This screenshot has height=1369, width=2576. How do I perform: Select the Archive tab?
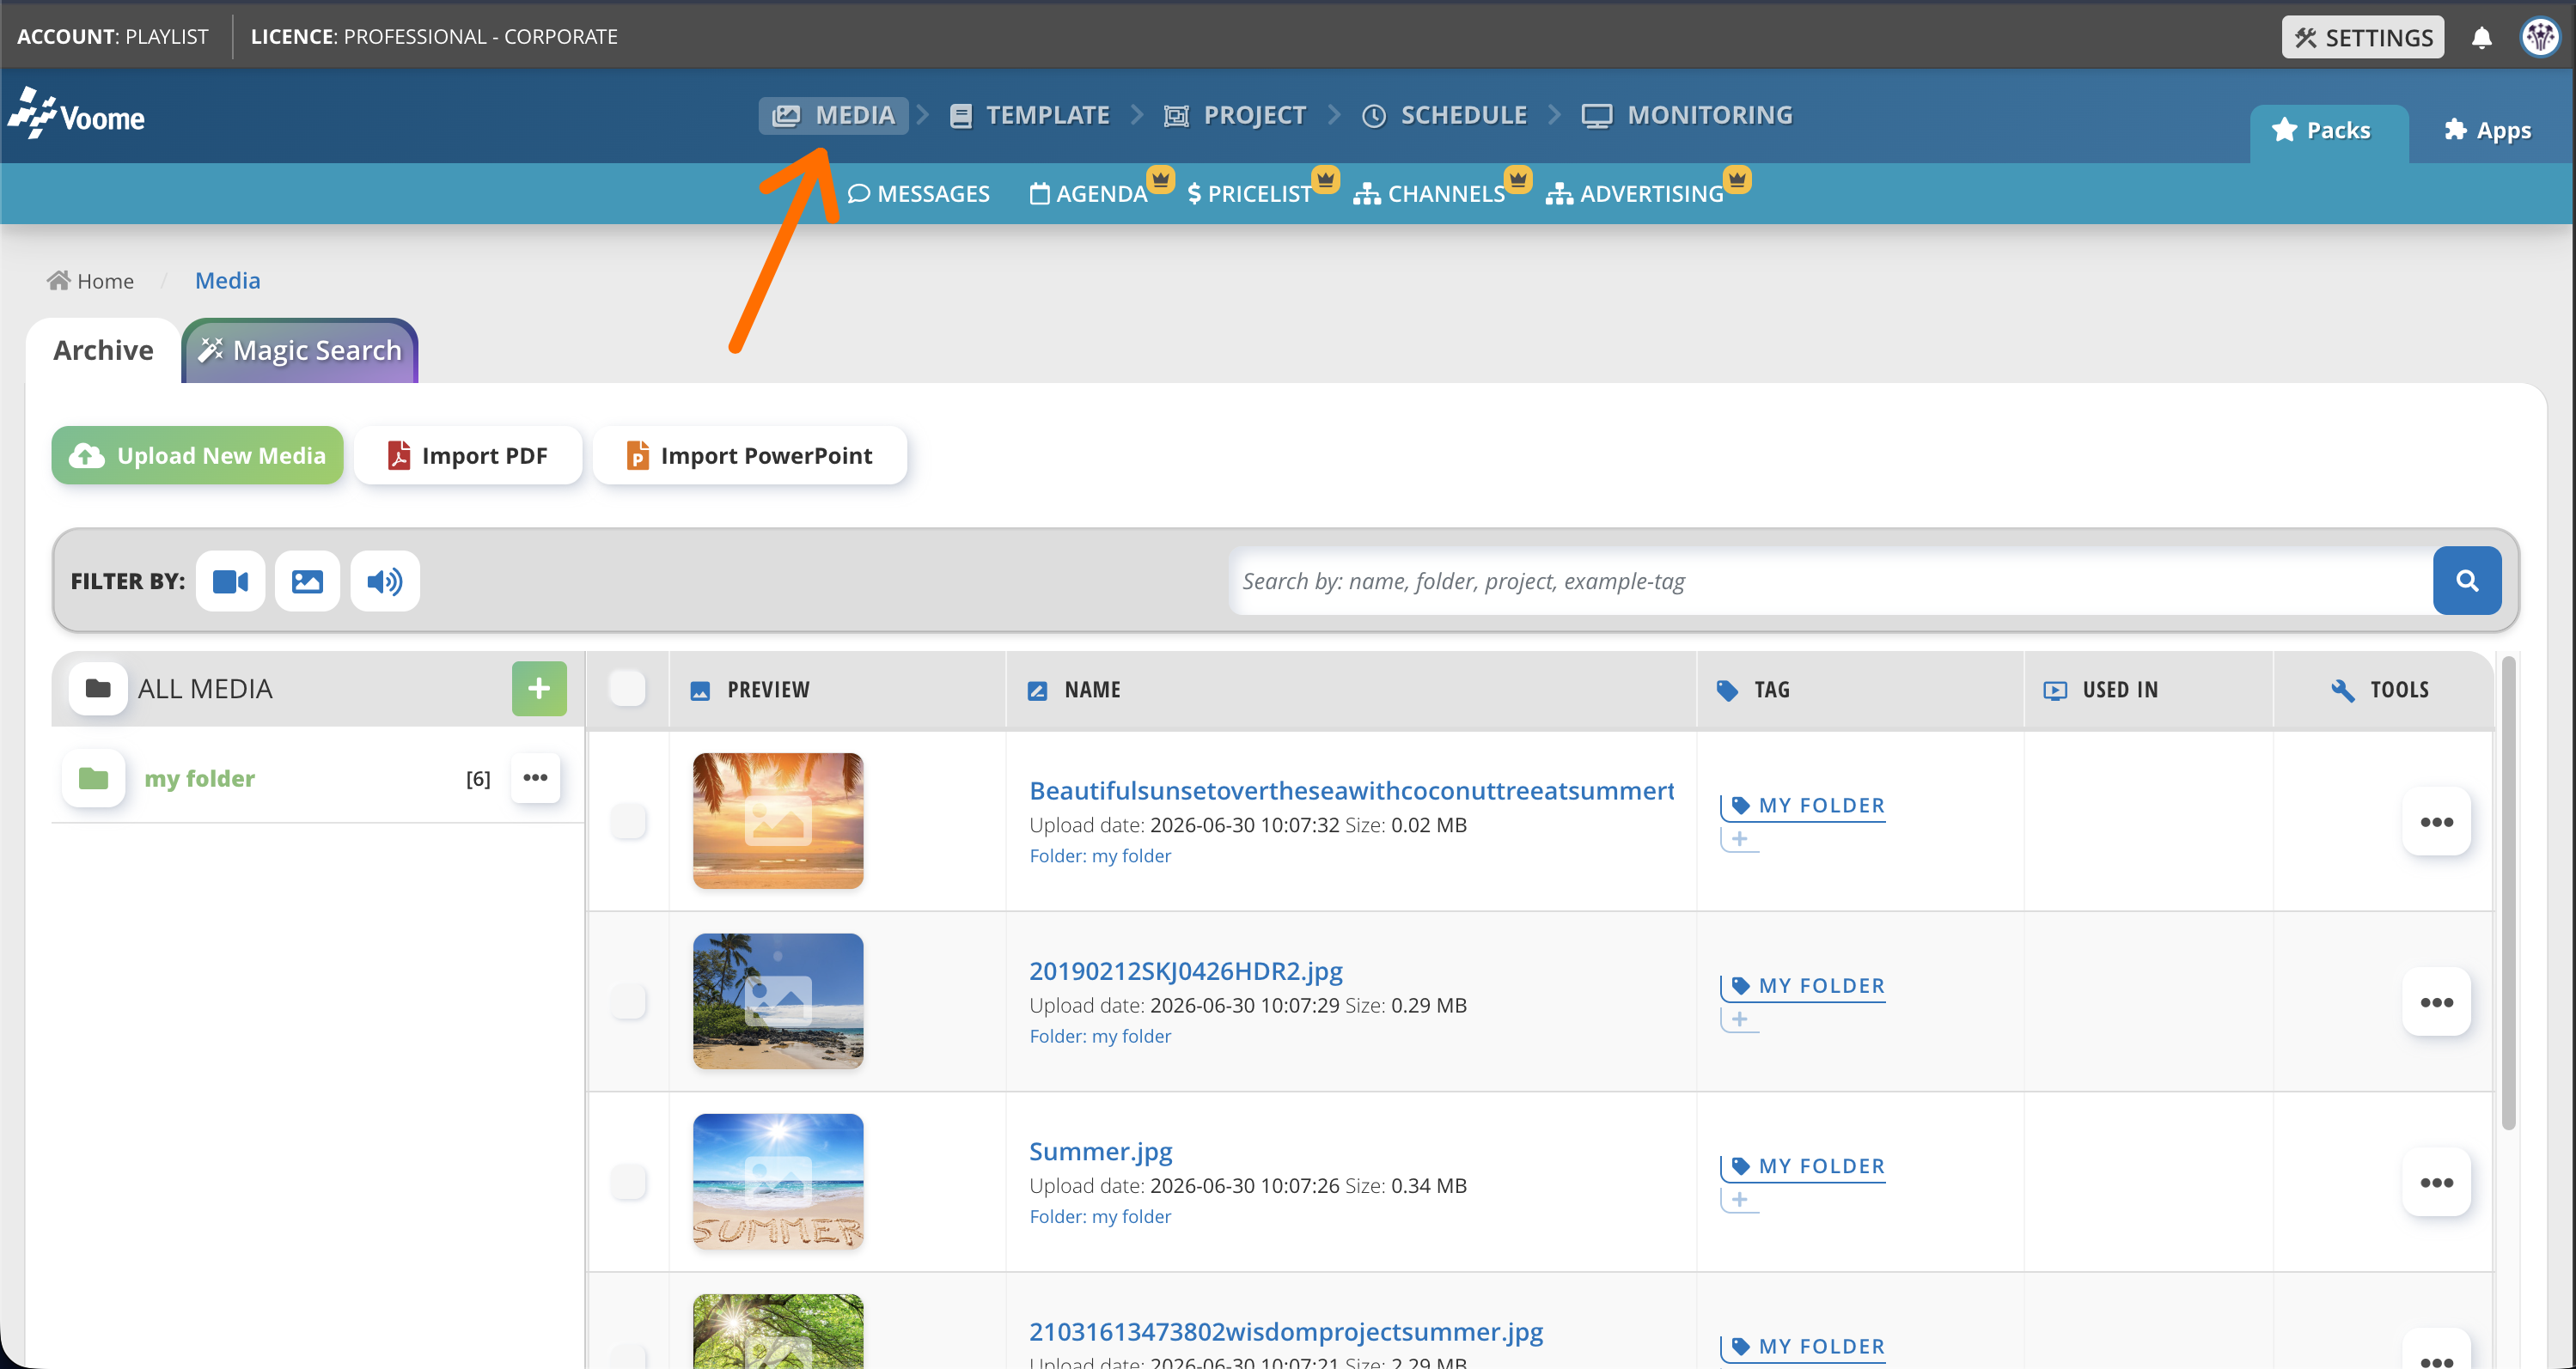(x=103, y=350)
